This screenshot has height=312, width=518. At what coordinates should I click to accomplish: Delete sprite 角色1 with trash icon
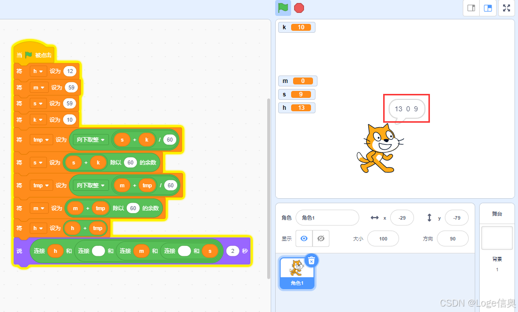pos(311,261)
